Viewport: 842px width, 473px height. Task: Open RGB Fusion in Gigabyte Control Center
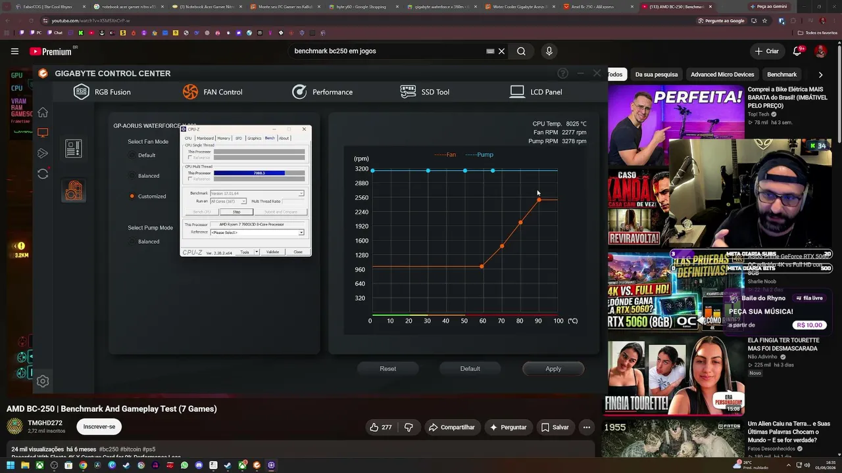(x=102, y=92)
